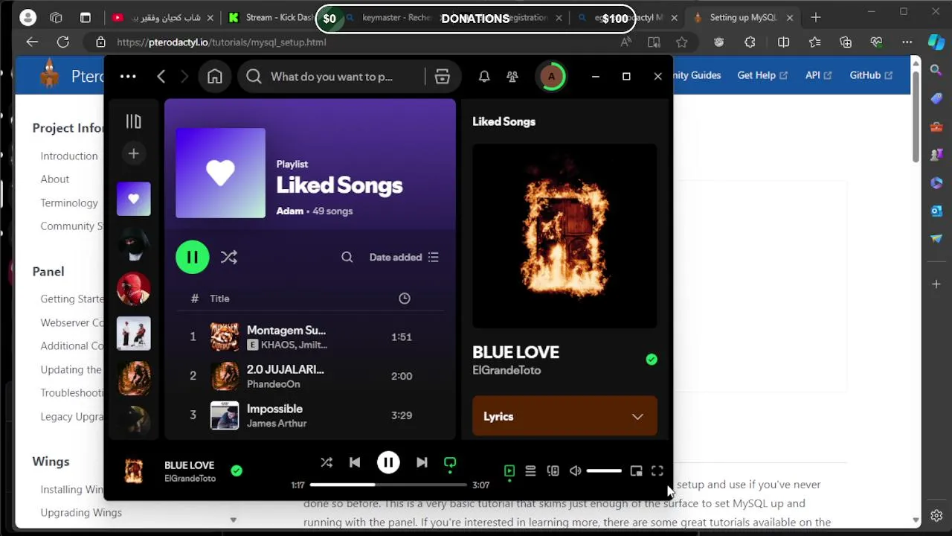Toggle shuffle in player controls
The image size is (952, 536).
tap(327, 462)
